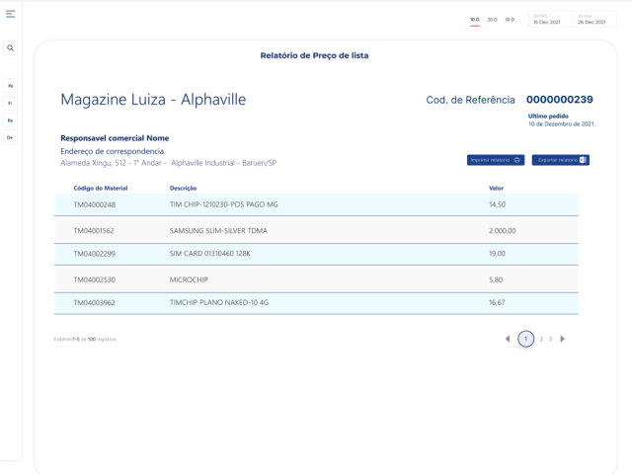632x474 pixels.
Task: Select material code TM04002530
Action: (x=95, y=279)
